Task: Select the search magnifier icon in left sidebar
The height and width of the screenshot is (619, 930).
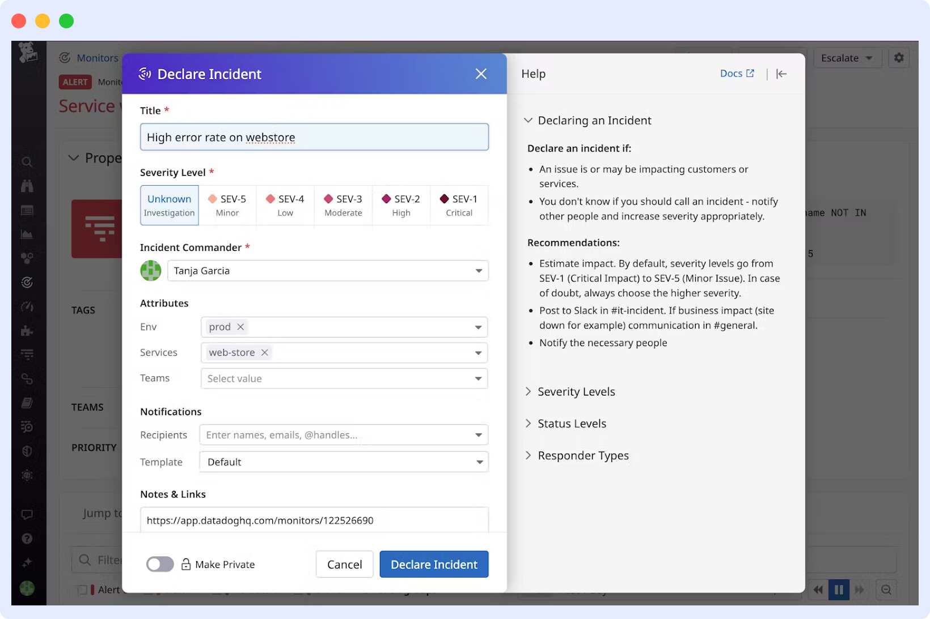Action: [x=27, y=163]
